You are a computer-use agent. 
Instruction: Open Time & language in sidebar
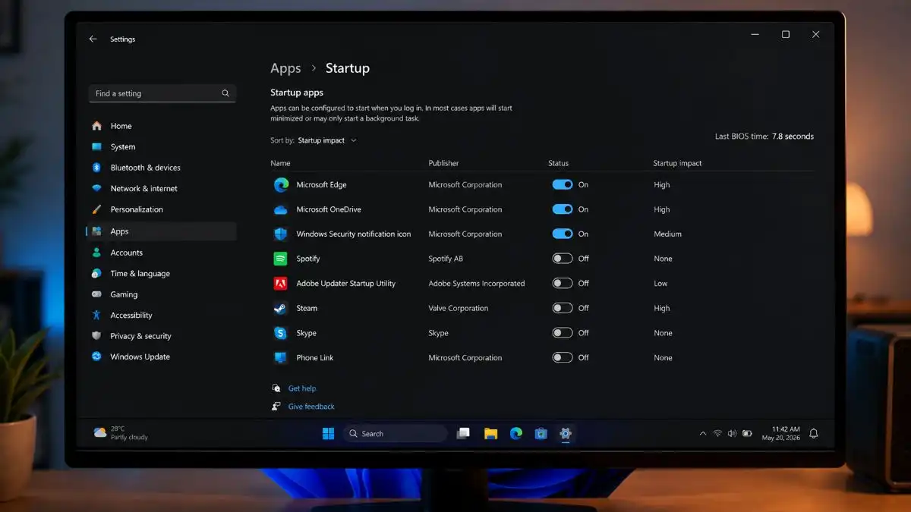(x=162, y=273)
